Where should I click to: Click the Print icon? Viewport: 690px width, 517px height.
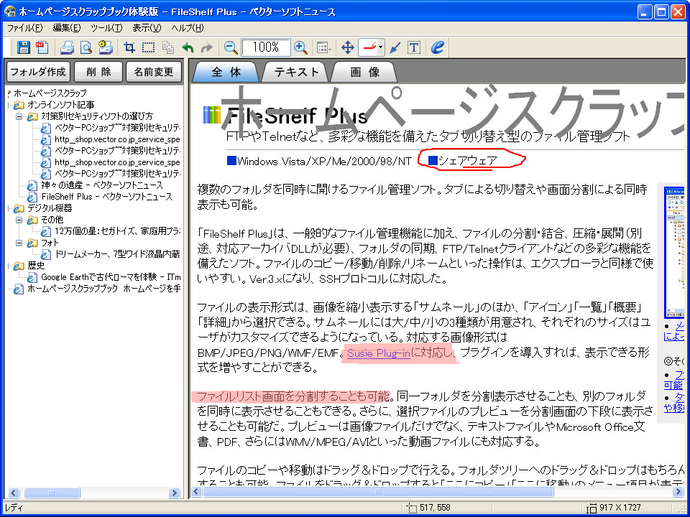click(x=67, y=47)
